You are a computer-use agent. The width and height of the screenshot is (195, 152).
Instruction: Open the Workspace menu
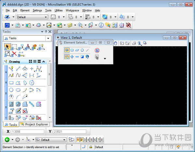(72, 10)
